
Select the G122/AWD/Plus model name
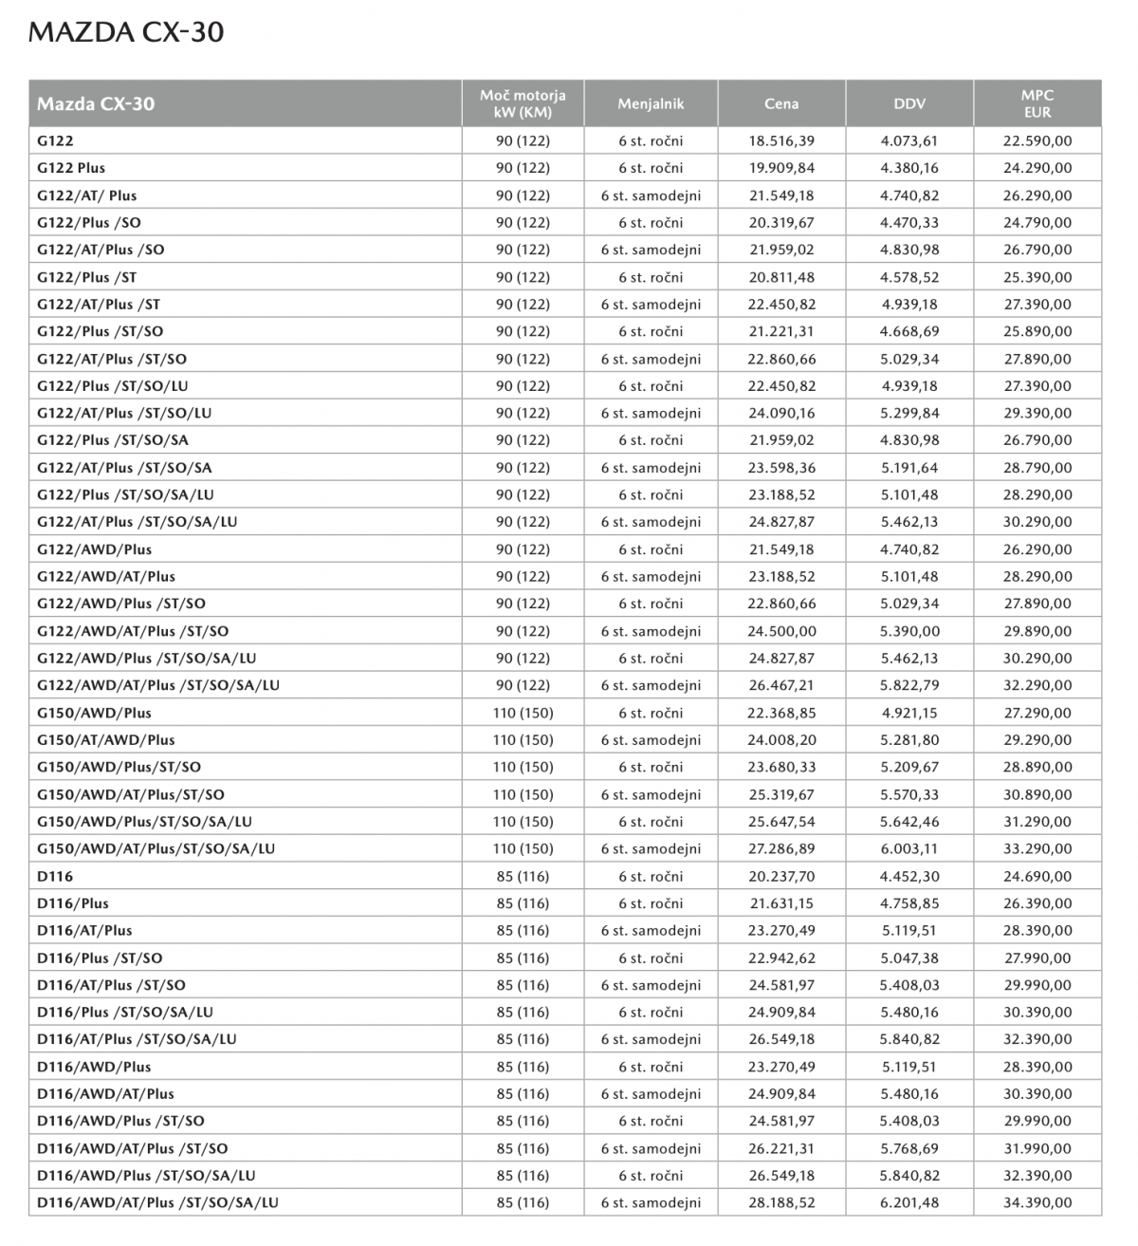(94, 549)
